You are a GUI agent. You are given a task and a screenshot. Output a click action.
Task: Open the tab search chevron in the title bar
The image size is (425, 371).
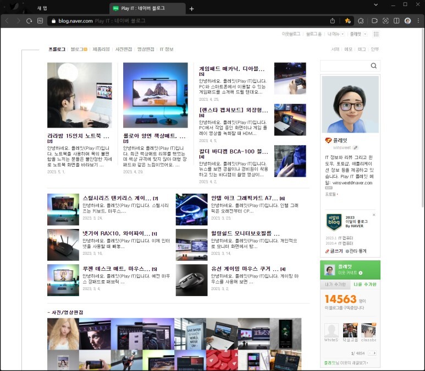click(376, 4)
